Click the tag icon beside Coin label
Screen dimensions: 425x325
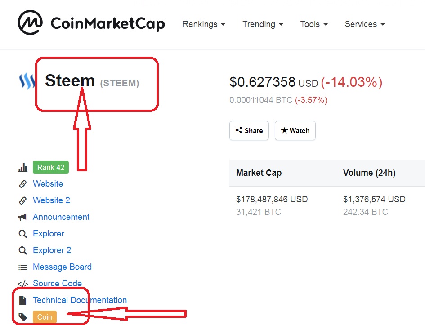coord(23,317)
